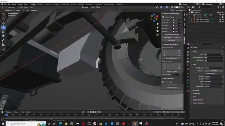The height and width of the screenshot is (126, 225).
Task: Select the Annotate pencil tool
Action: click(x=3, y=41)
